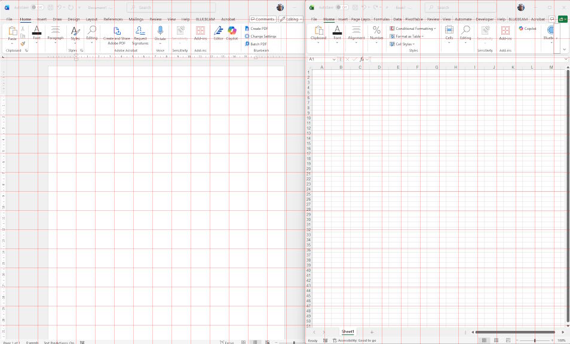Click the Dictate microphone icon in Word
570x344 pixels.
point(160,30)
